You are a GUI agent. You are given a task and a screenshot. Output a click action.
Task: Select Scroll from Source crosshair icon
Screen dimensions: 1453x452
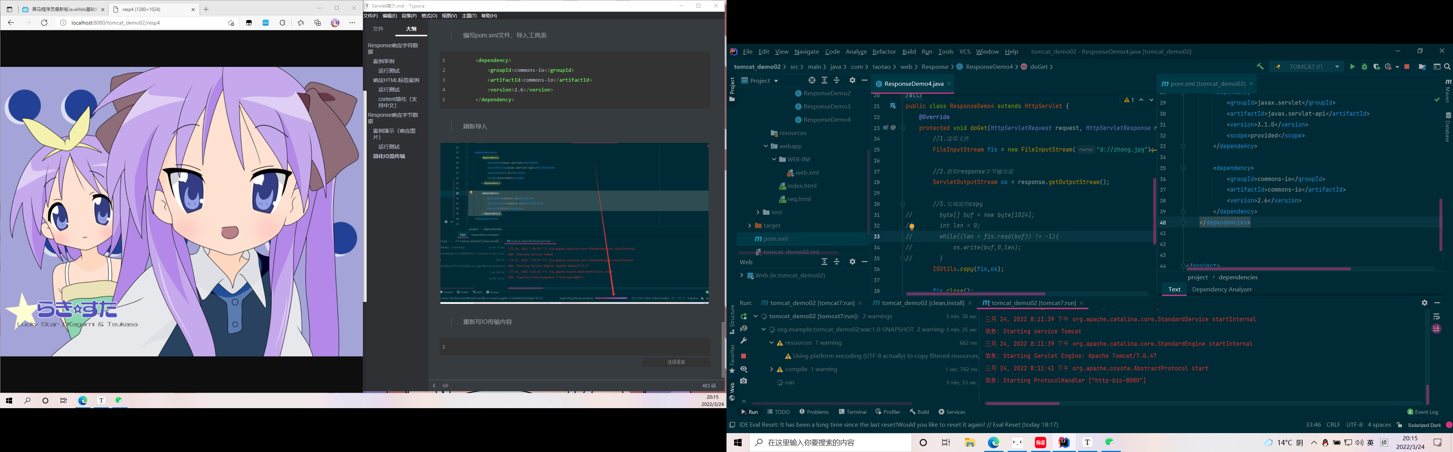click(812, 80)
